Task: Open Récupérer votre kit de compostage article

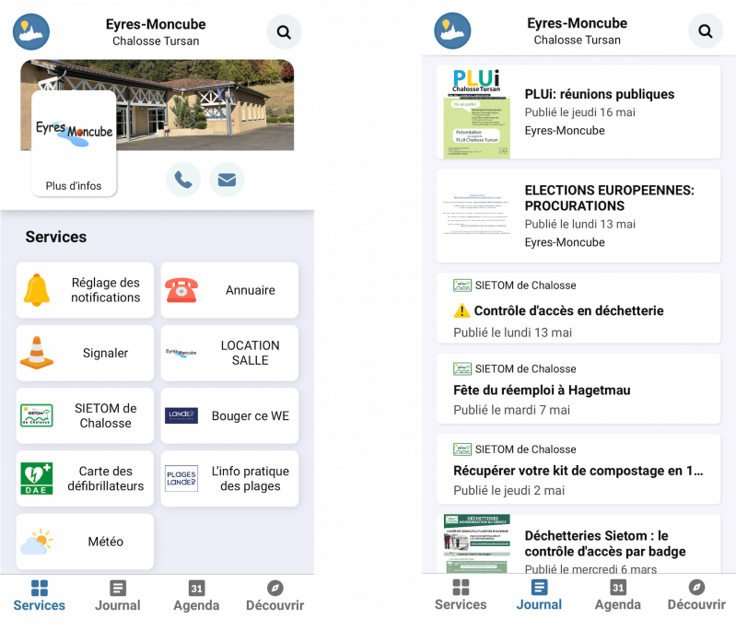Action: point(578,469)
